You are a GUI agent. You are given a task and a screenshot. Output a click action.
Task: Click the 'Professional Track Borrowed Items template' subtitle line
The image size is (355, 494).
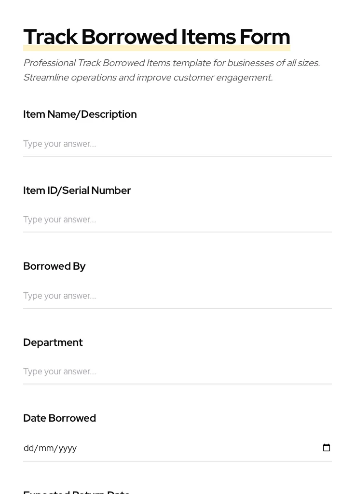[171, 63]
